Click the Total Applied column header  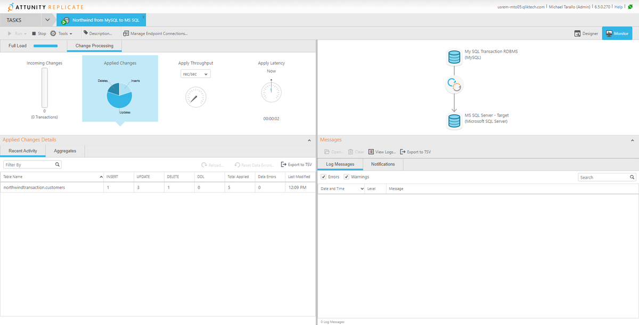tap(240, 177)
